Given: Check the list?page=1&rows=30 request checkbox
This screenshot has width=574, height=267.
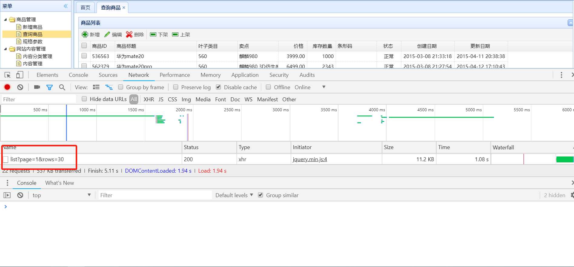Looking at the screenshot, I should (x=5, y=159).
